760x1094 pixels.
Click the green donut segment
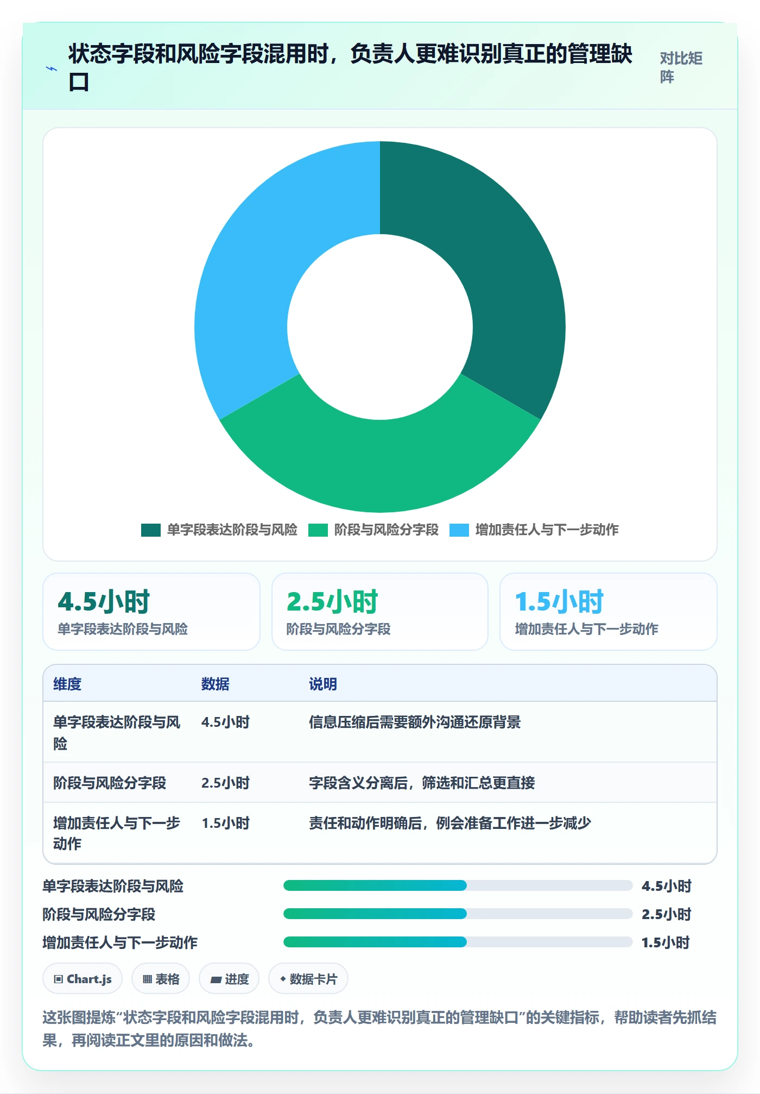380,467
